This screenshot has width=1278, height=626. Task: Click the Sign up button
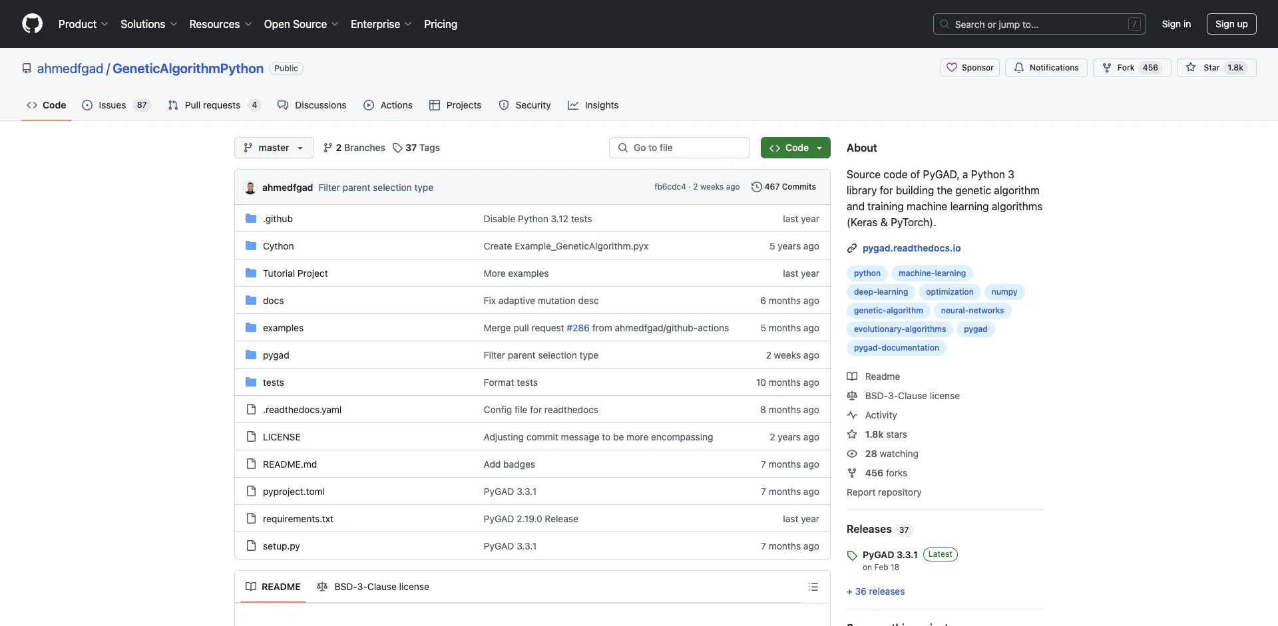tap(1231, 24)
